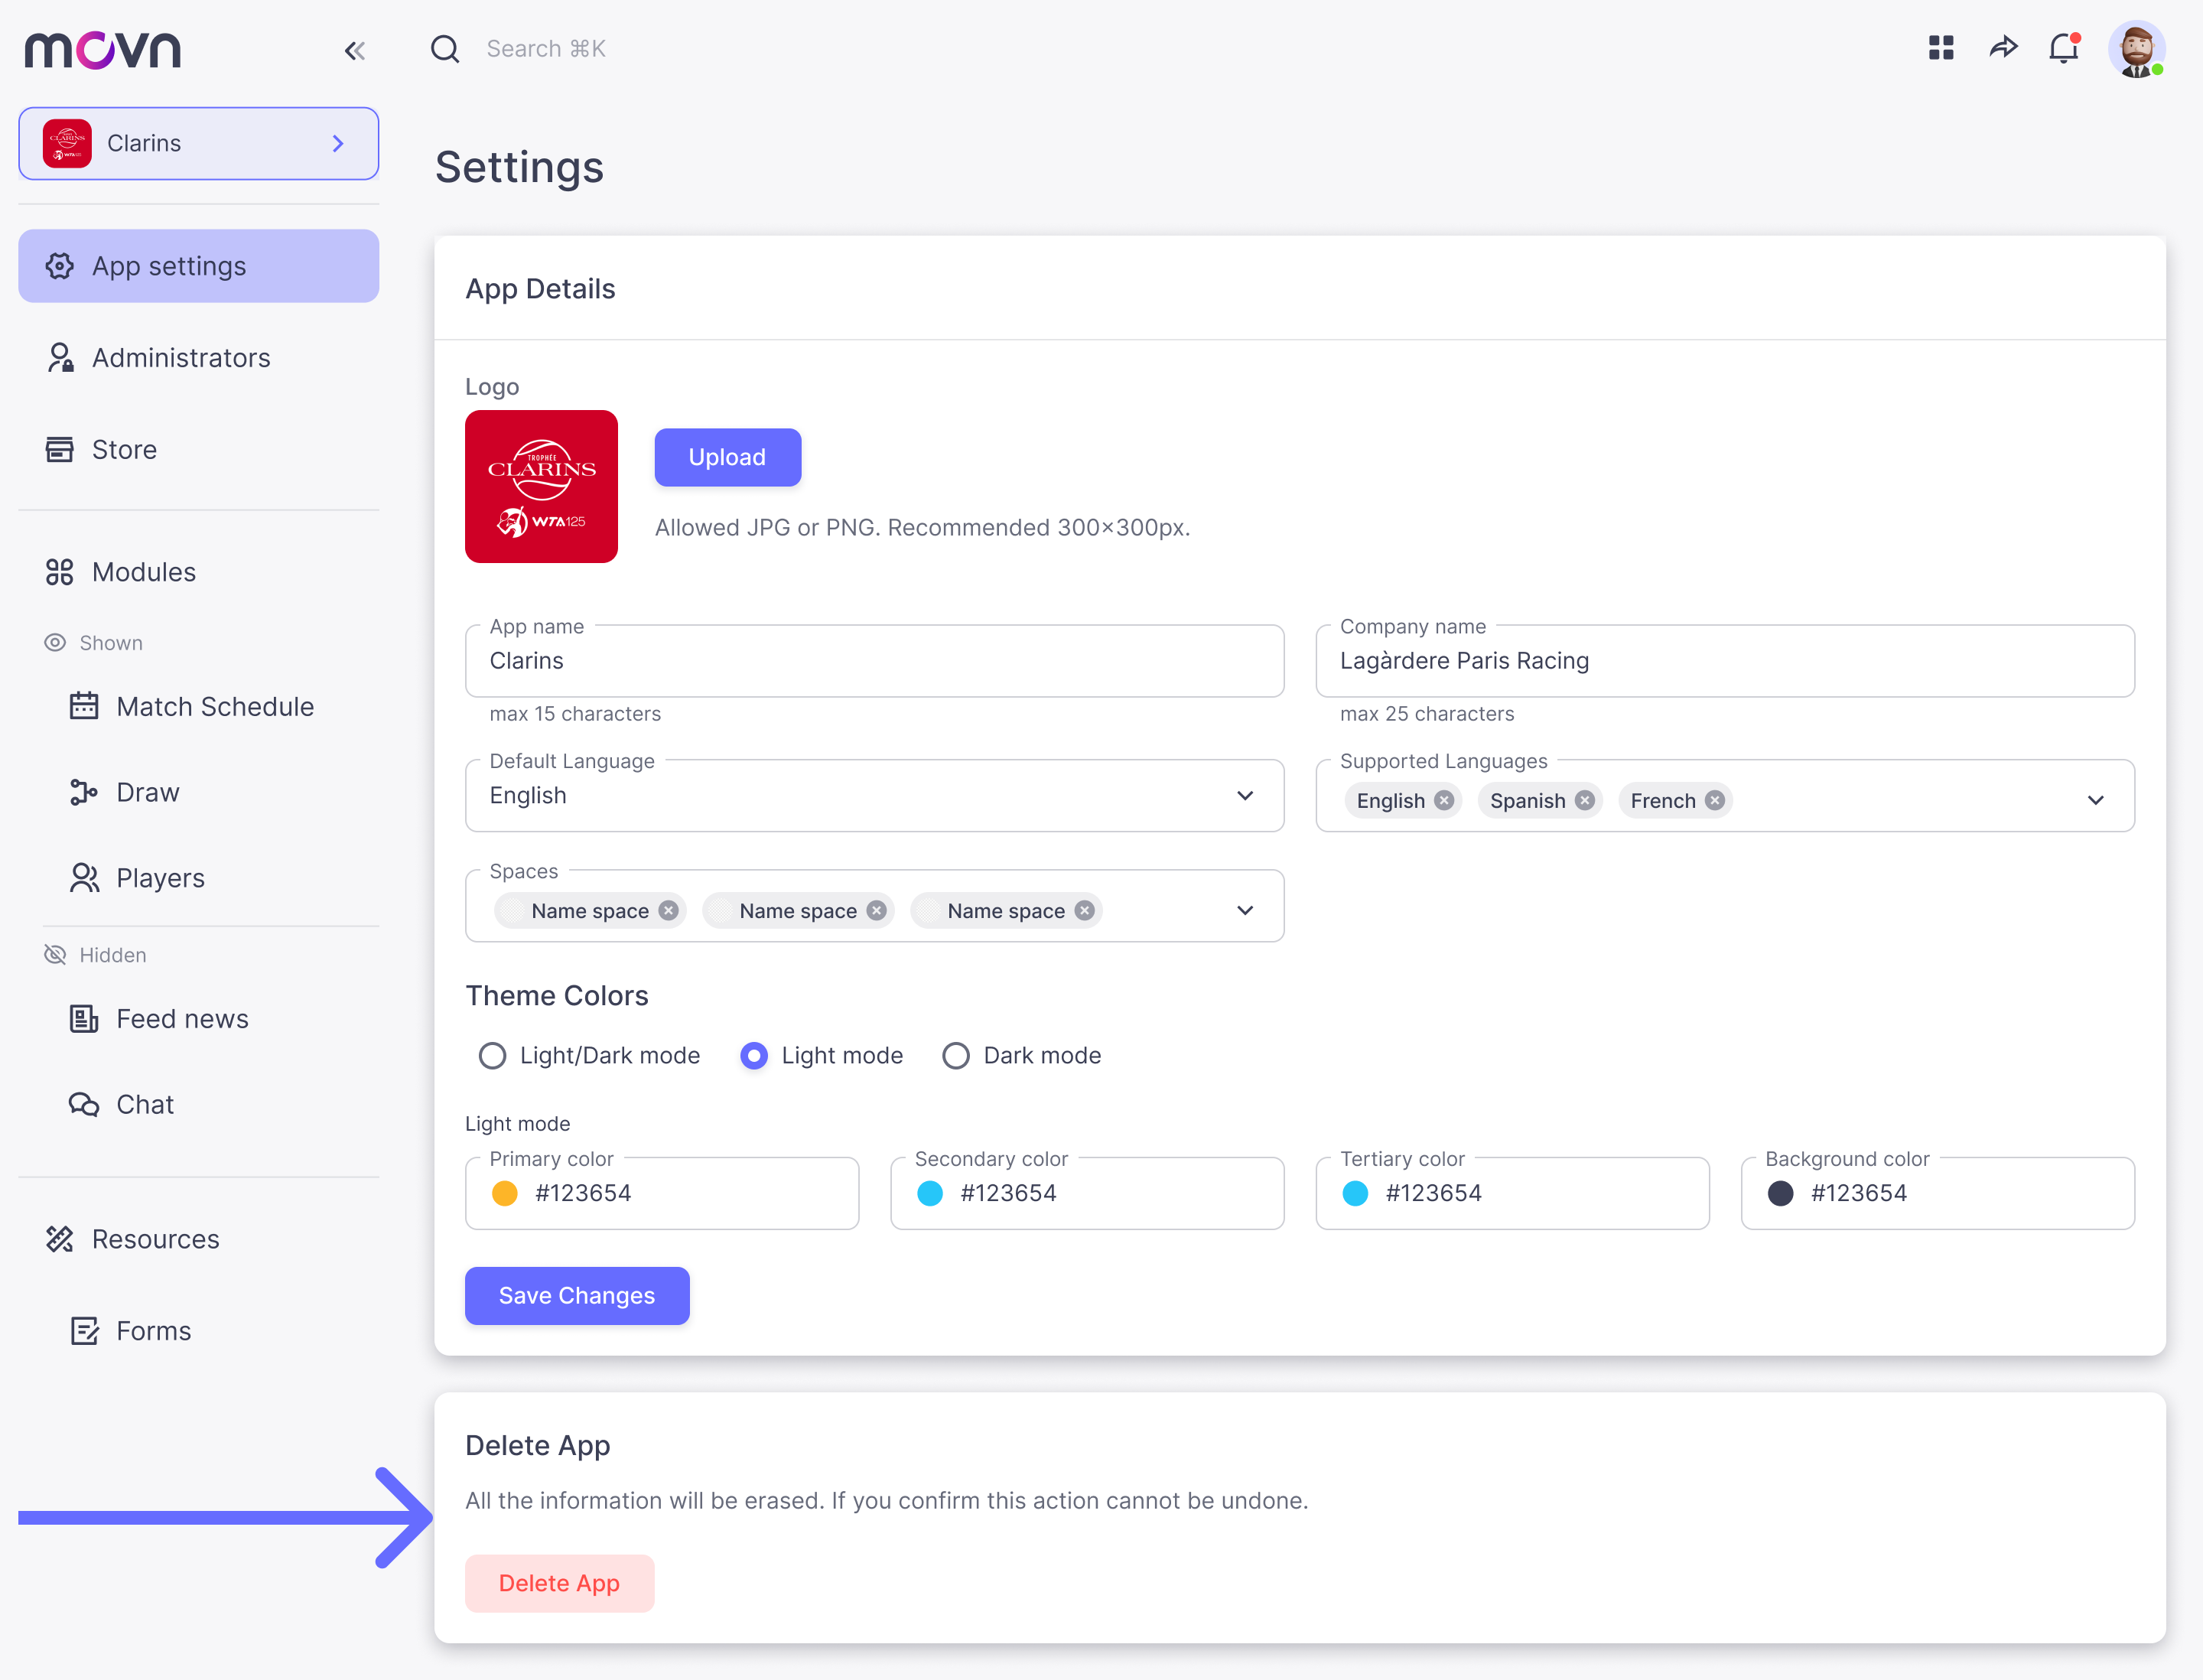Expand the Spaces dropdown arrow

pos(1245,910)
